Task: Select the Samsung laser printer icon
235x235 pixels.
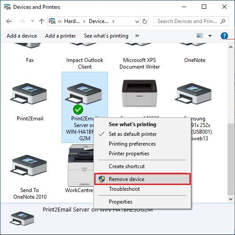Action: point(139,93)
